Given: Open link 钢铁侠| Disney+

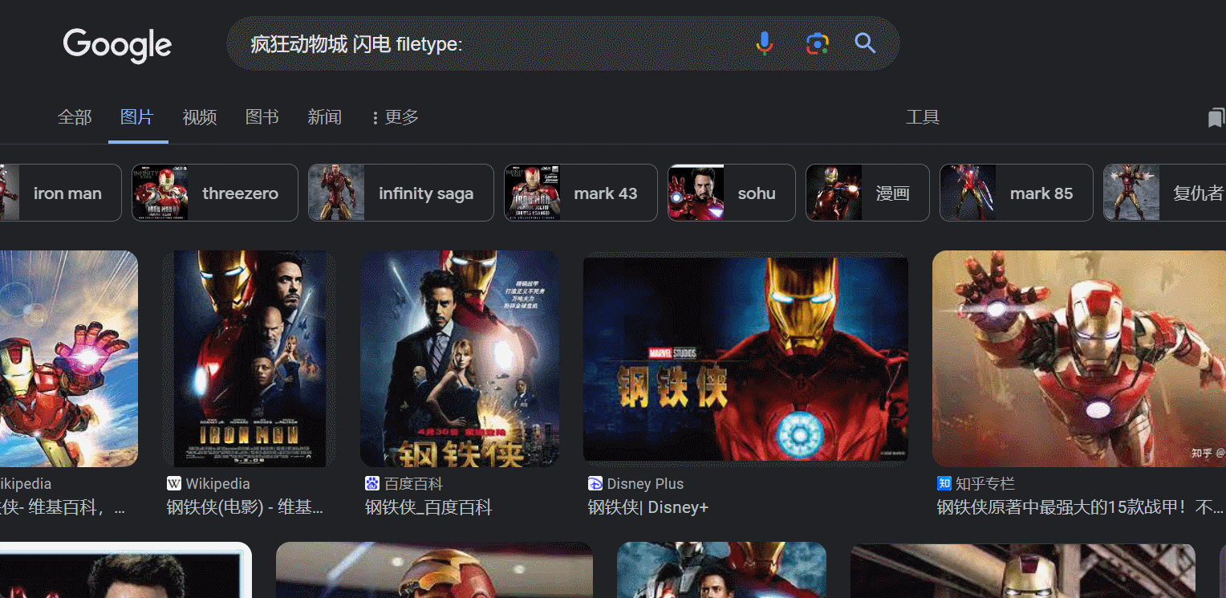Looking at the screenshot, I should [x=648, y=507].
